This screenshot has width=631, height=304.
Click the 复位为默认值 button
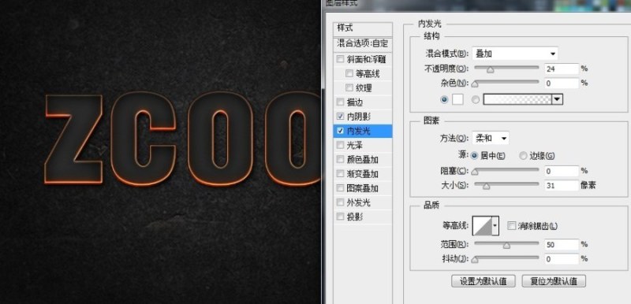pyautogui.click(x=554, y=281)
